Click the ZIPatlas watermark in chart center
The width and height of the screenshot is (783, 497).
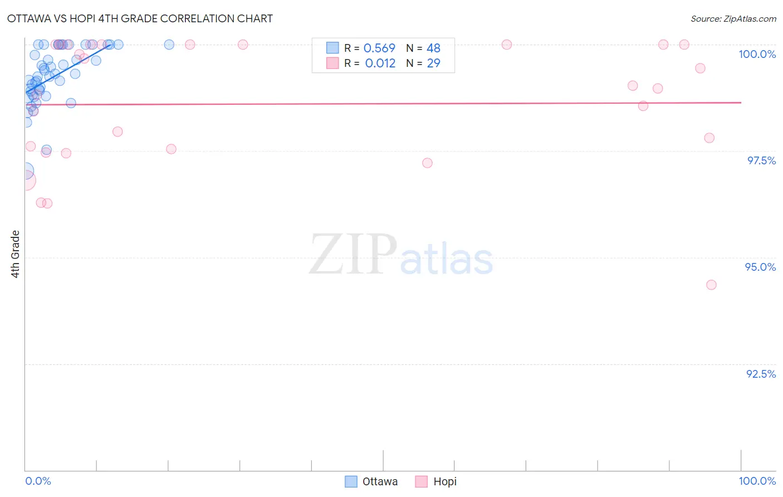click(401, 256)
